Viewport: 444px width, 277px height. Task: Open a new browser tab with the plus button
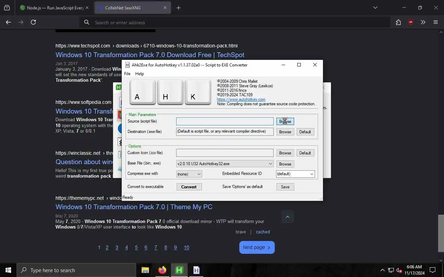point(178,8)
